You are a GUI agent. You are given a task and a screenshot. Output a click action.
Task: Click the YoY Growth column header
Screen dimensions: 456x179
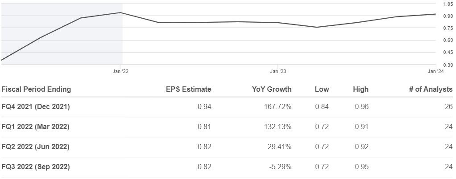[x=272, y=89]
